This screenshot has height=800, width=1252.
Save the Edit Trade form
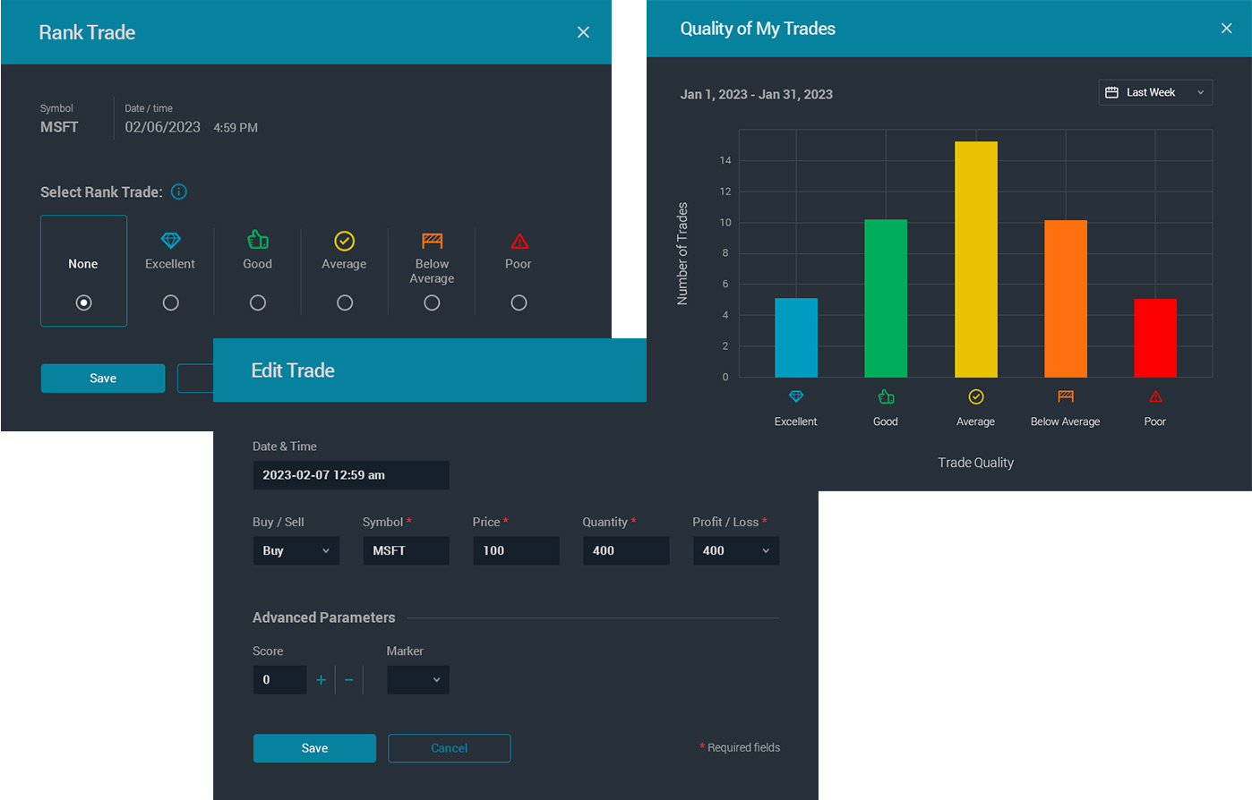(314, 748)
